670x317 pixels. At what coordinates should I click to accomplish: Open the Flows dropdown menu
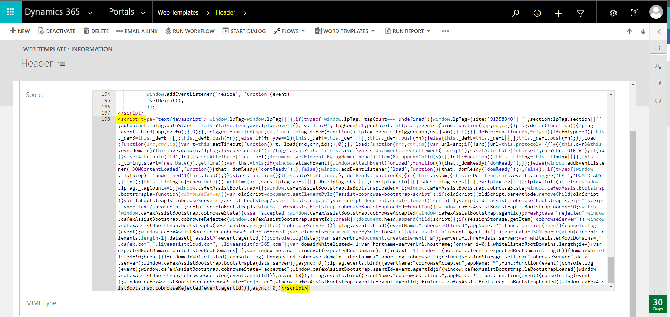pos(290,31)
